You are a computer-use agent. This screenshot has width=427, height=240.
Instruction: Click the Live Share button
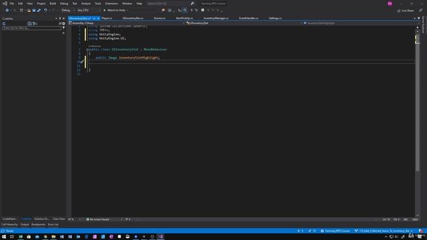coord(406,11)
